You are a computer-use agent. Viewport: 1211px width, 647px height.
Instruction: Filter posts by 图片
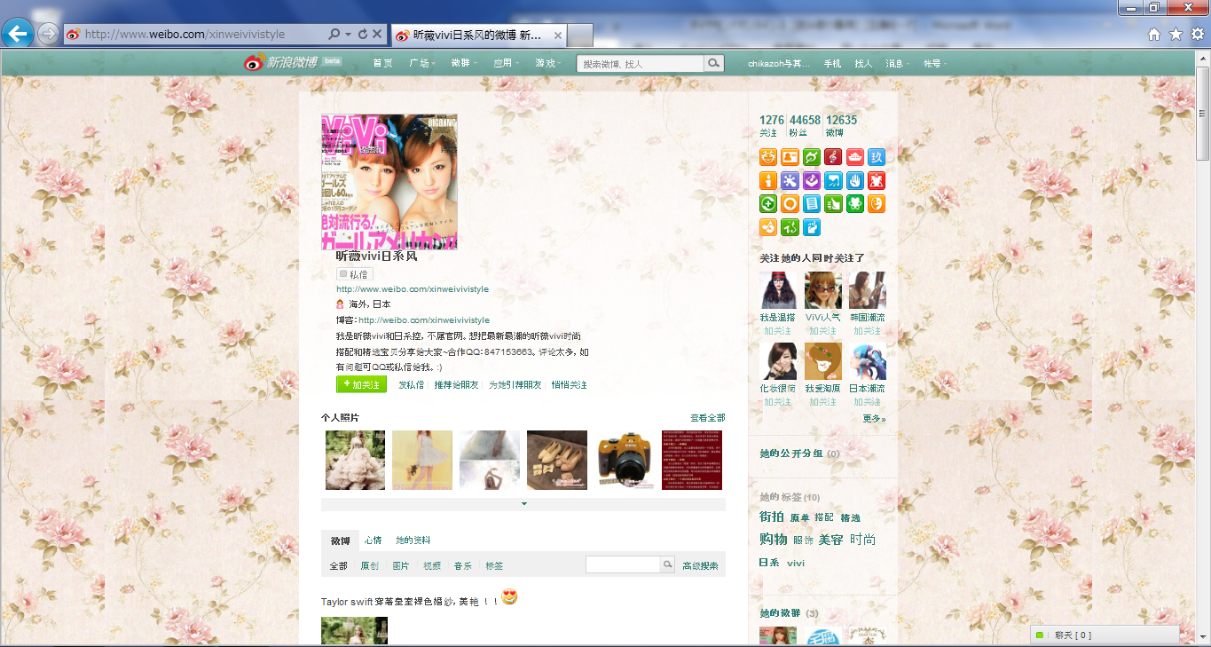pos(401,565)
